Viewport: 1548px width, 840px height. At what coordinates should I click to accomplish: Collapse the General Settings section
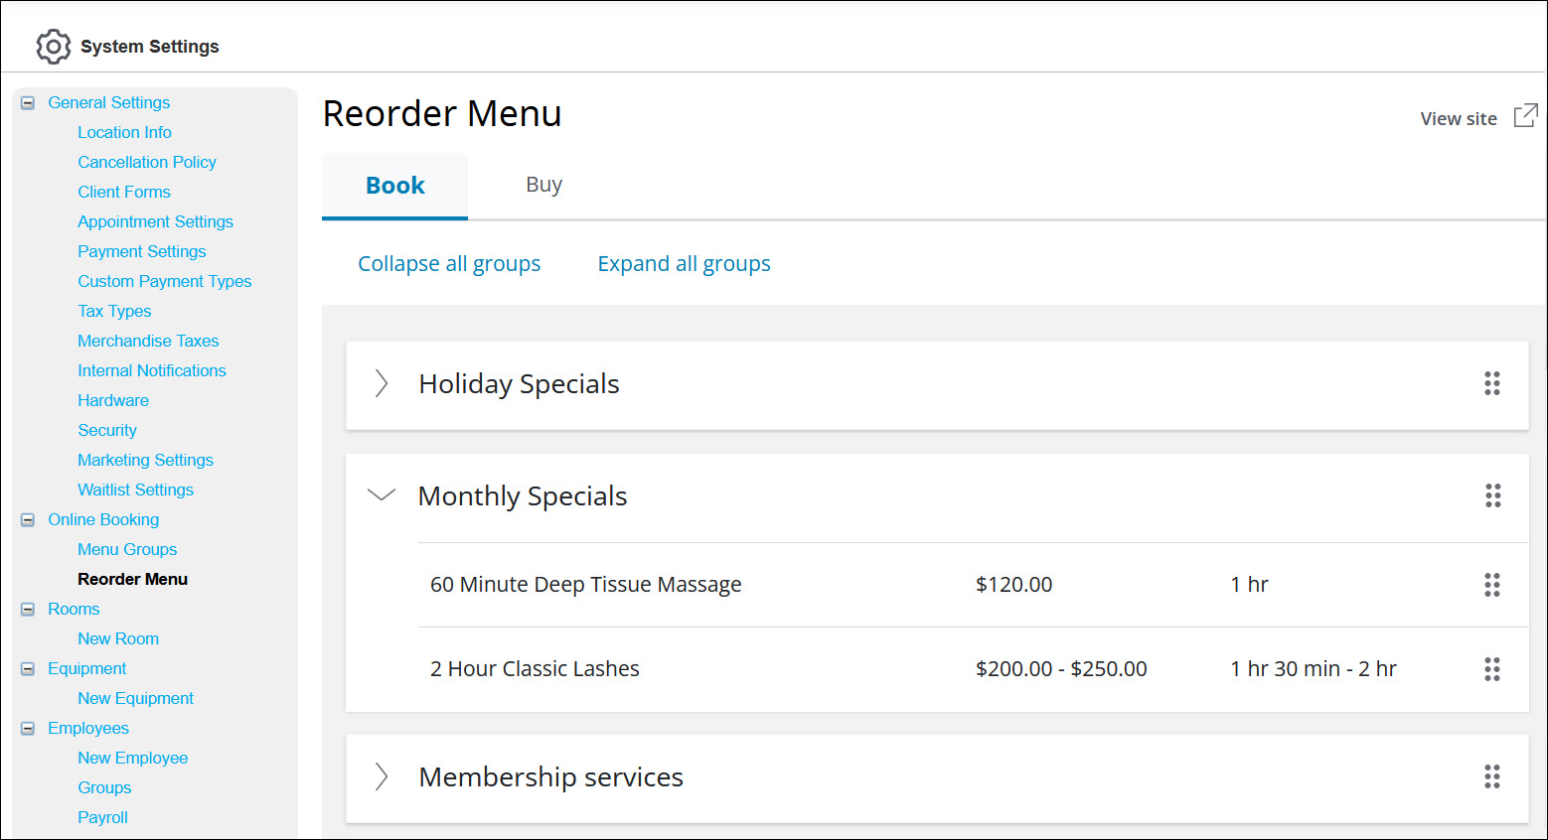(x=27, y=102)
